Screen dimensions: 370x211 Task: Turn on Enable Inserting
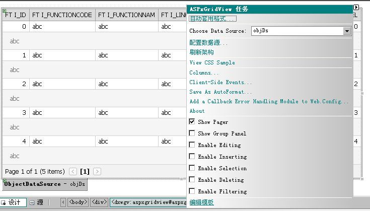[192, 157]
